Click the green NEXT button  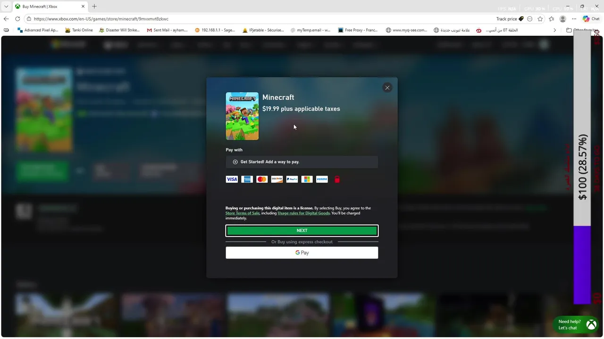coord(302,231)
